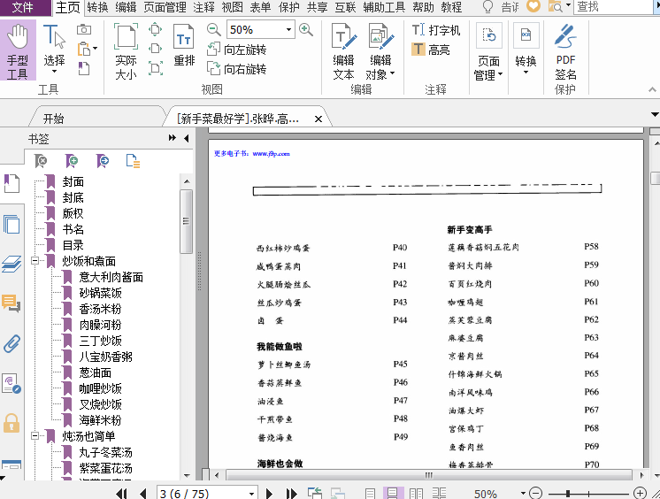Select the 目录 bookmark
This screenshot has height=499, width=660.
coord(73,245)
